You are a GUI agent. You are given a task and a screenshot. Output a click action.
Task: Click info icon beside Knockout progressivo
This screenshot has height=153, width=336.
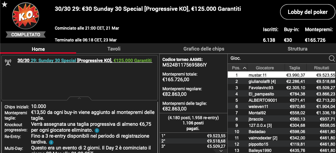(97, 130)
